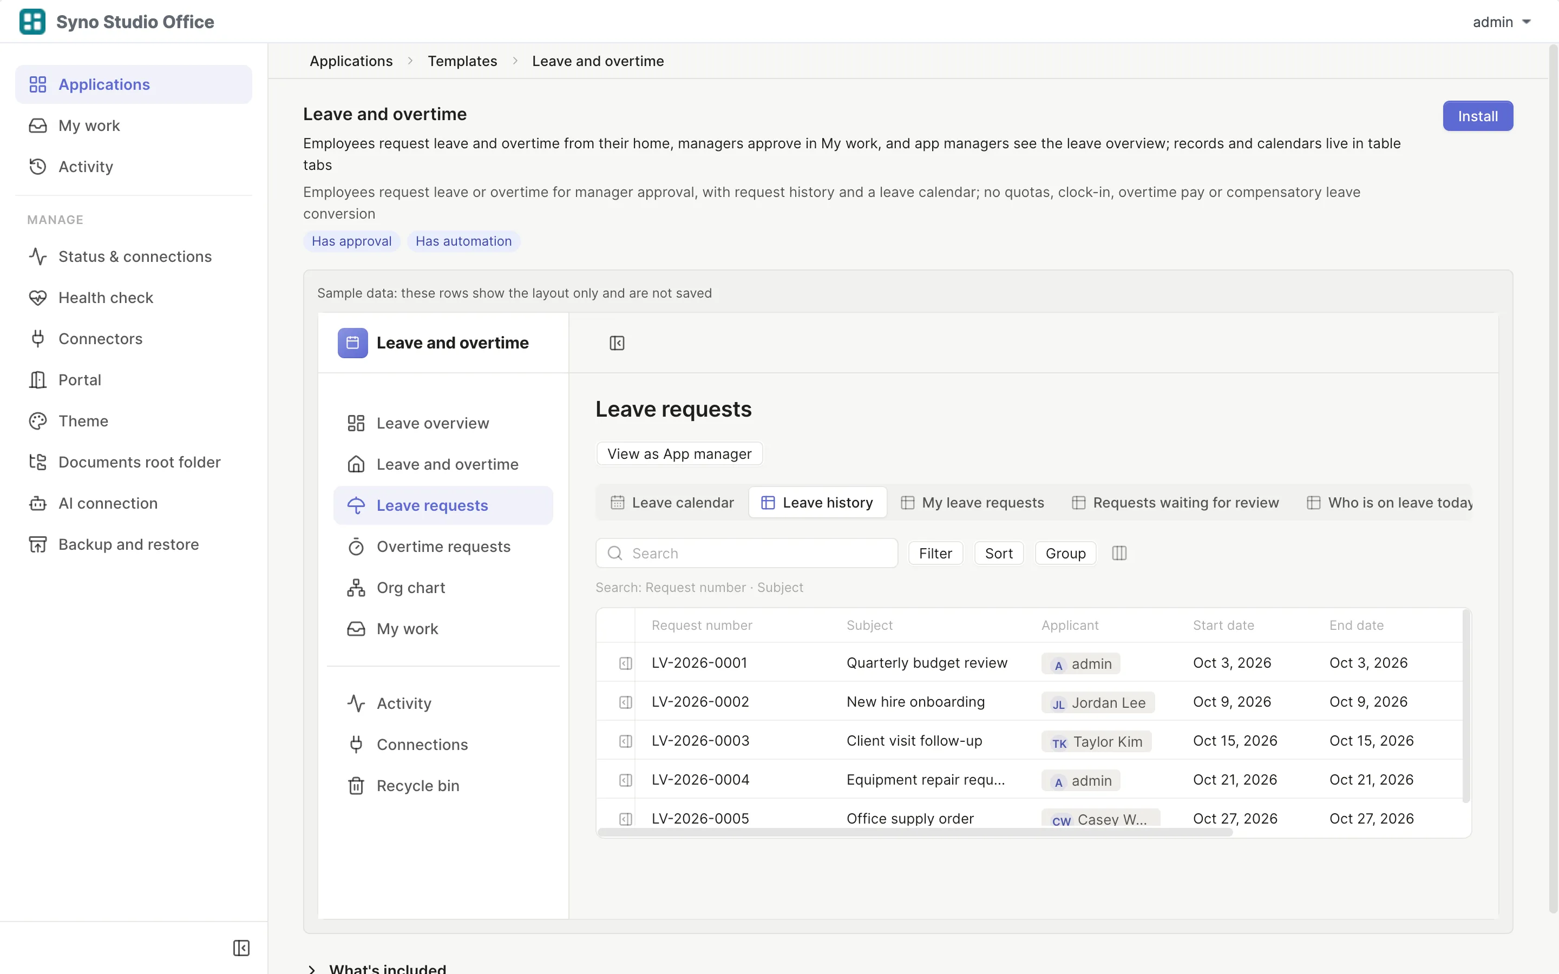Viewport: 1559px width, 974px height.
Task: Install the Leave and overtime template
Action: coord(1477,116)
